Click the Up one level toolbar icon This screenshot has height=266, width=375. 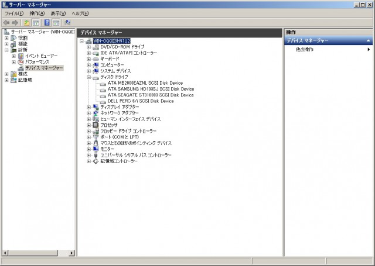[x=27, y=22]
